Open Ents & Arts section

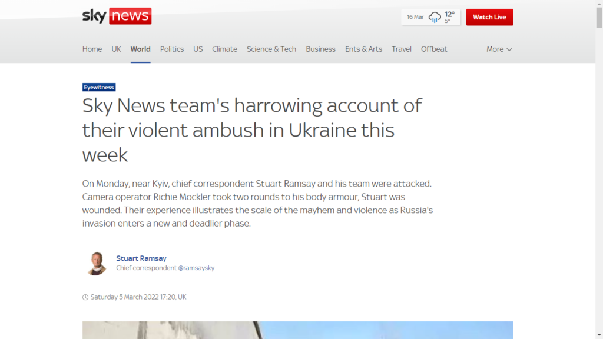(363, 49)
